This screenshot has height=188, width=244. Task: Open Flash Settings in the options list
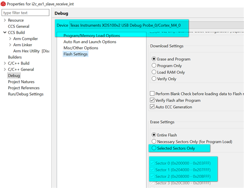[76, 54]
